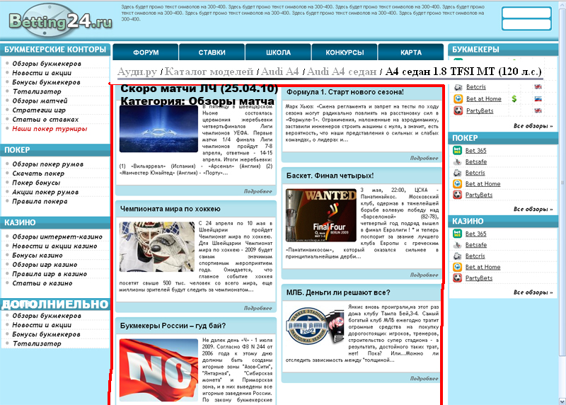Click Подробнее under hockey championship article

258,308
